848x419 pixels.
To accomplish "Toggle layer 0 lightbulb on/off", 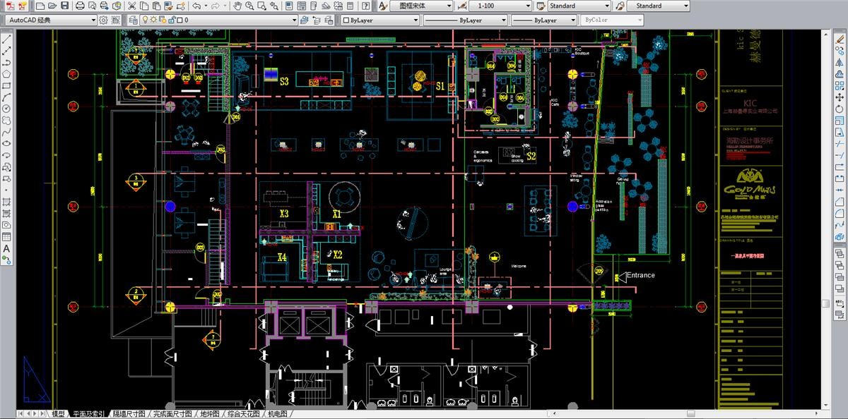I will [x=145, y=20].
